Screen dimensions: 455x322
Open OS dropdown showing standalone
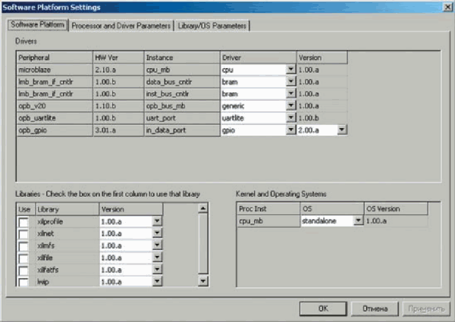[x=356, y=220]
